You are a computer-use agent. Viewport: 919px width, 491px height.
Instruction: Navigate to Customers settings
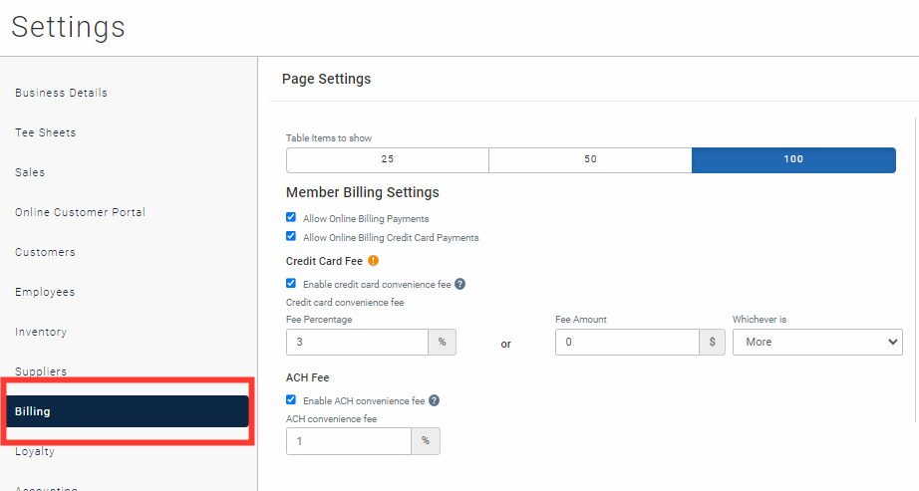pos(45,252)
